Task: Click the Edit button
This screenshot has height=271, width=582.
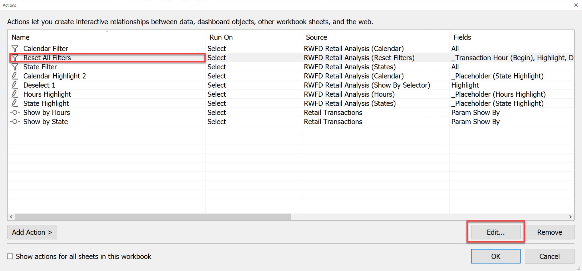Action: pos(495,232)
